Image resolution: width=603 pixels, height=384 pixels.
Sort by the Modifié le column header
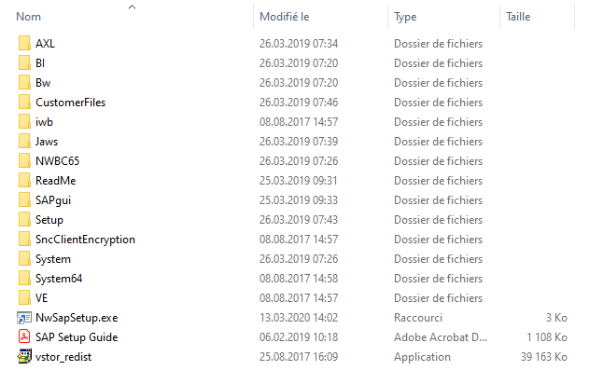tap(286, 17)
